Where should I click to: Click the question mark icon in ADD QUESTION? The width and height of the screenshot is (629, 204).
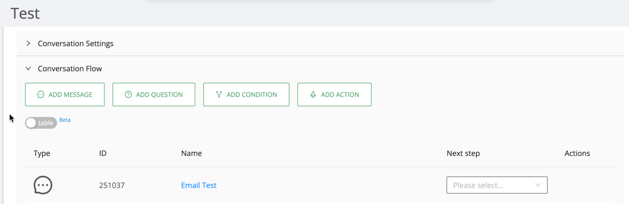click(x=128, y=95)
